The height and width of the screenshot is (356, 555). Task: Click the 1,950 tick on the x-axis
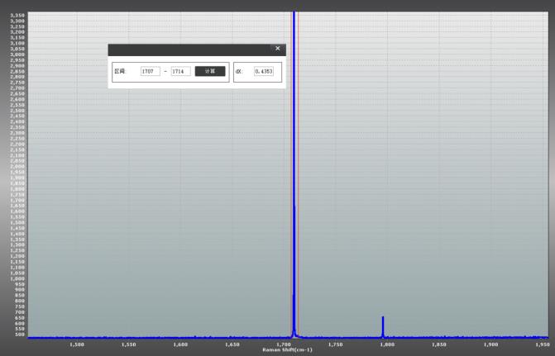[541, 344]
